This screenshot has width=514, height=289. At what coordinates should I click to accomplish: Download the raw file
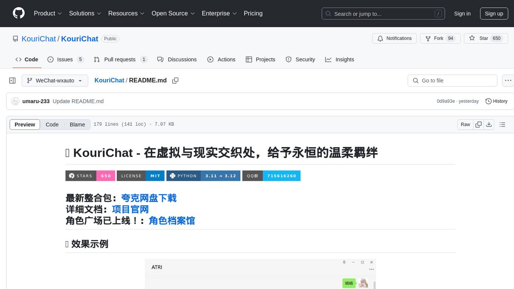coord(489,124)
